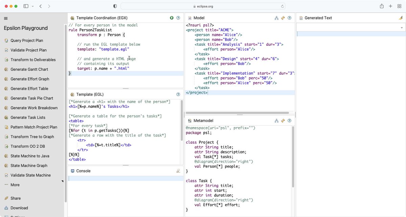Reload the page from the address bar
Viewport: 406px width, 217px height.
282,6
